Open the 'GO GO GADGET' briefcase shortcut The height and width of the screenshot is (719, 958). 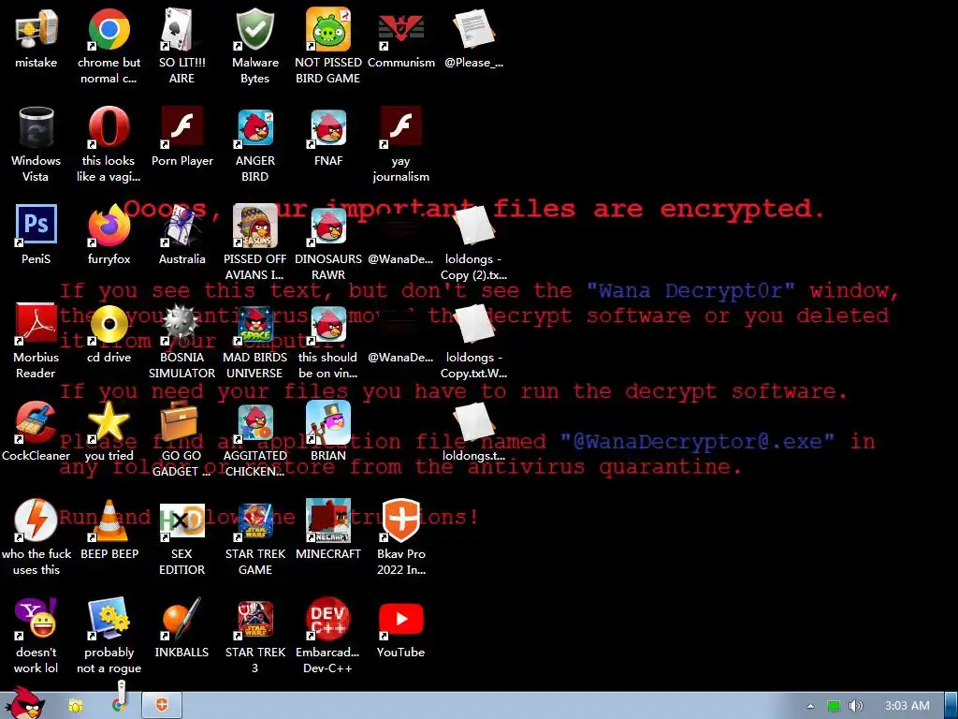coord(181,423)
